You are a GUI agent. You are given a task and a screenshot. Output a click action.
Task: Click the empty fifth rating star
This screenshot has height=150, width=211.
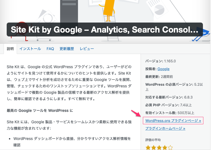(170, 147)
